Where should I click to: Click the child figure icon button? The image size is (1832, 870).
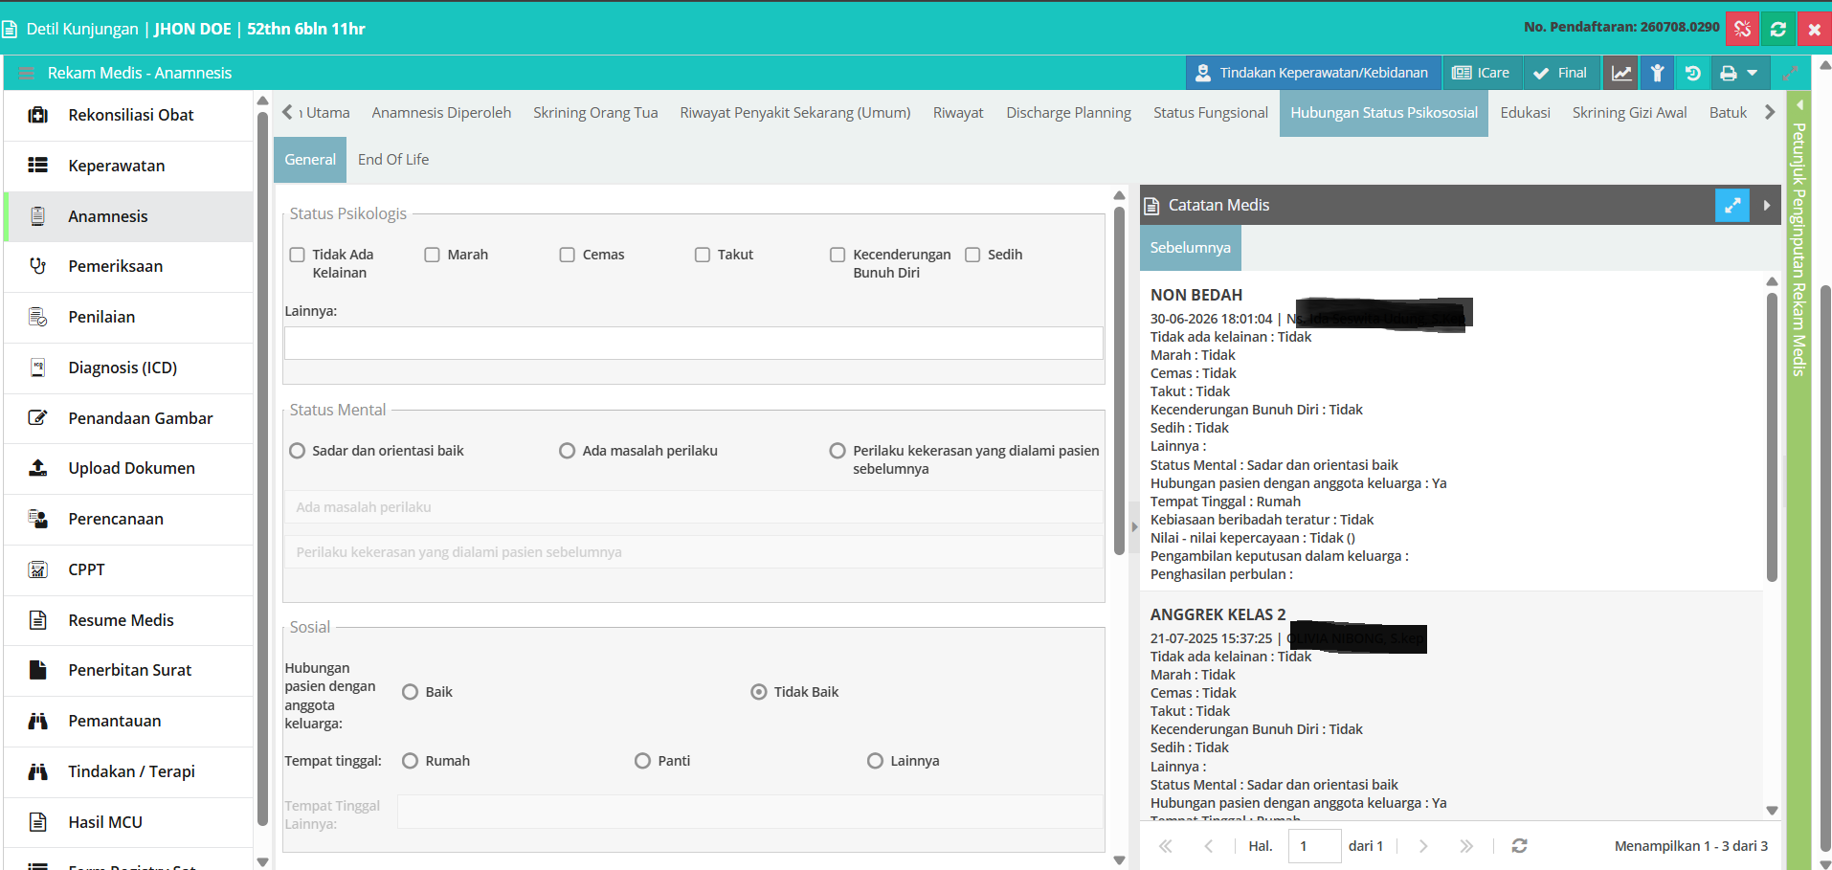tap(1657, 73)
